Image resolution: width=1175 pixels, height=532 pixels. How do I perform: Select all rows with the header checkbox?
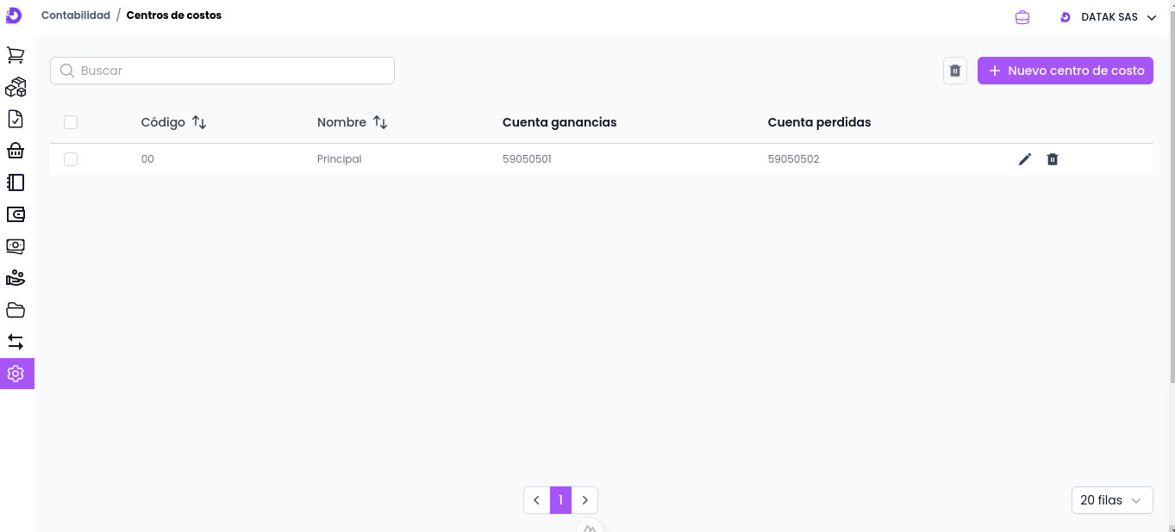(71, 122)
